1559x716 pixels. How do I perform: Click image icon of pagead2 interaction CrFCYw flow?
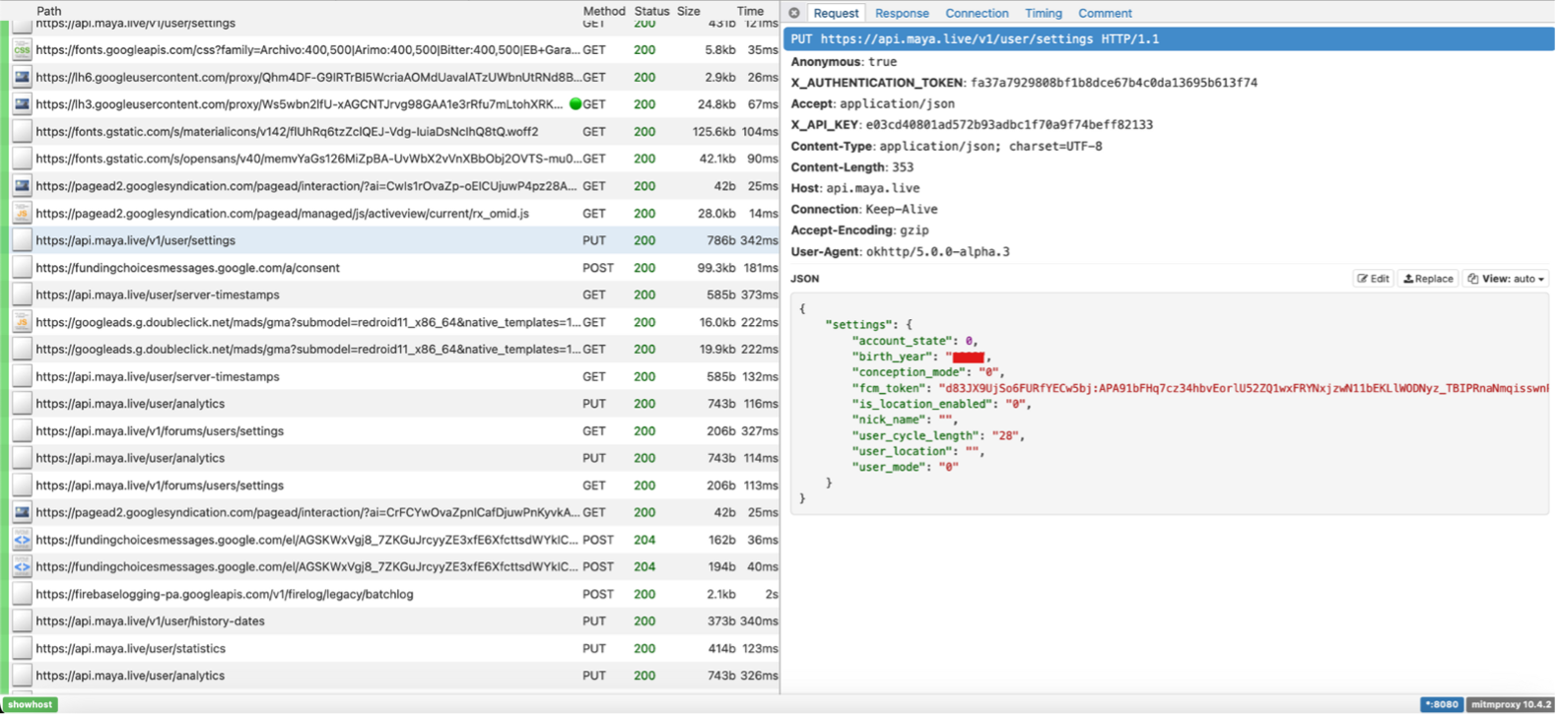click(x=22, y=513)
